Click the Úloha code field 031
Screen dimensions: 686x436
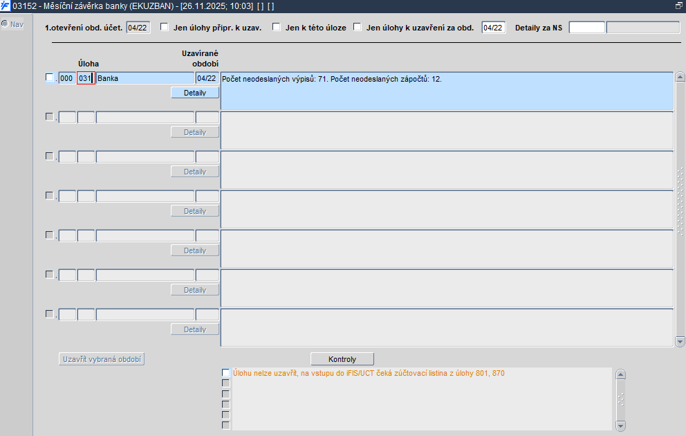point(86,78)
